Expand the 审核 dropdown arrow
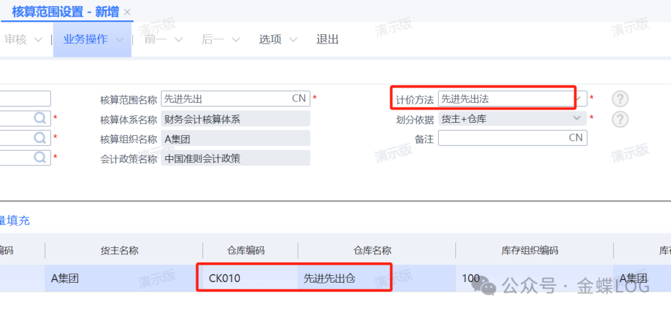 click(x=38, y=40)
